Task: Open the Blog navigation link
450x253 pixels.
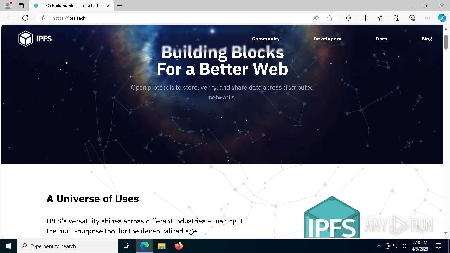Action: coord(427,39)
